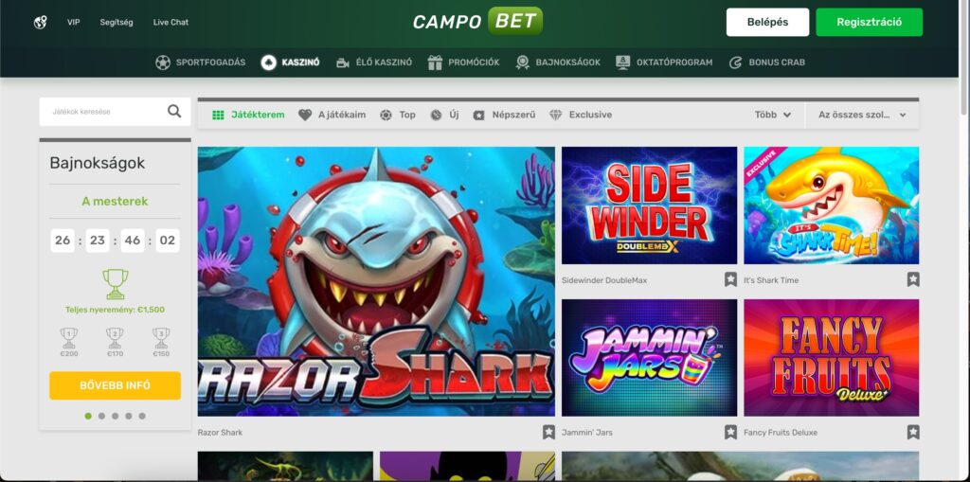
Task: Open the Sportfogadás section
Action: [x=201, y=62]
